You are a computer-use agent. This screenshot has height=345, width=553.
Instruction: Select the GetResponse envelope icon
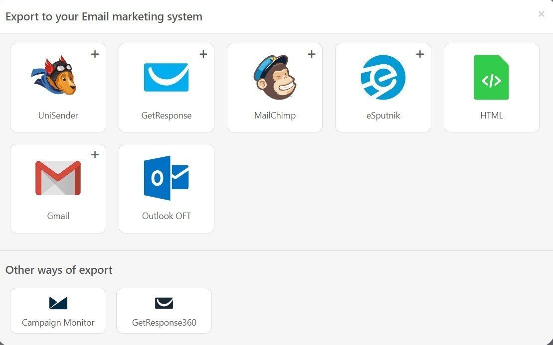pyautogui.click(x=166, y=77)
